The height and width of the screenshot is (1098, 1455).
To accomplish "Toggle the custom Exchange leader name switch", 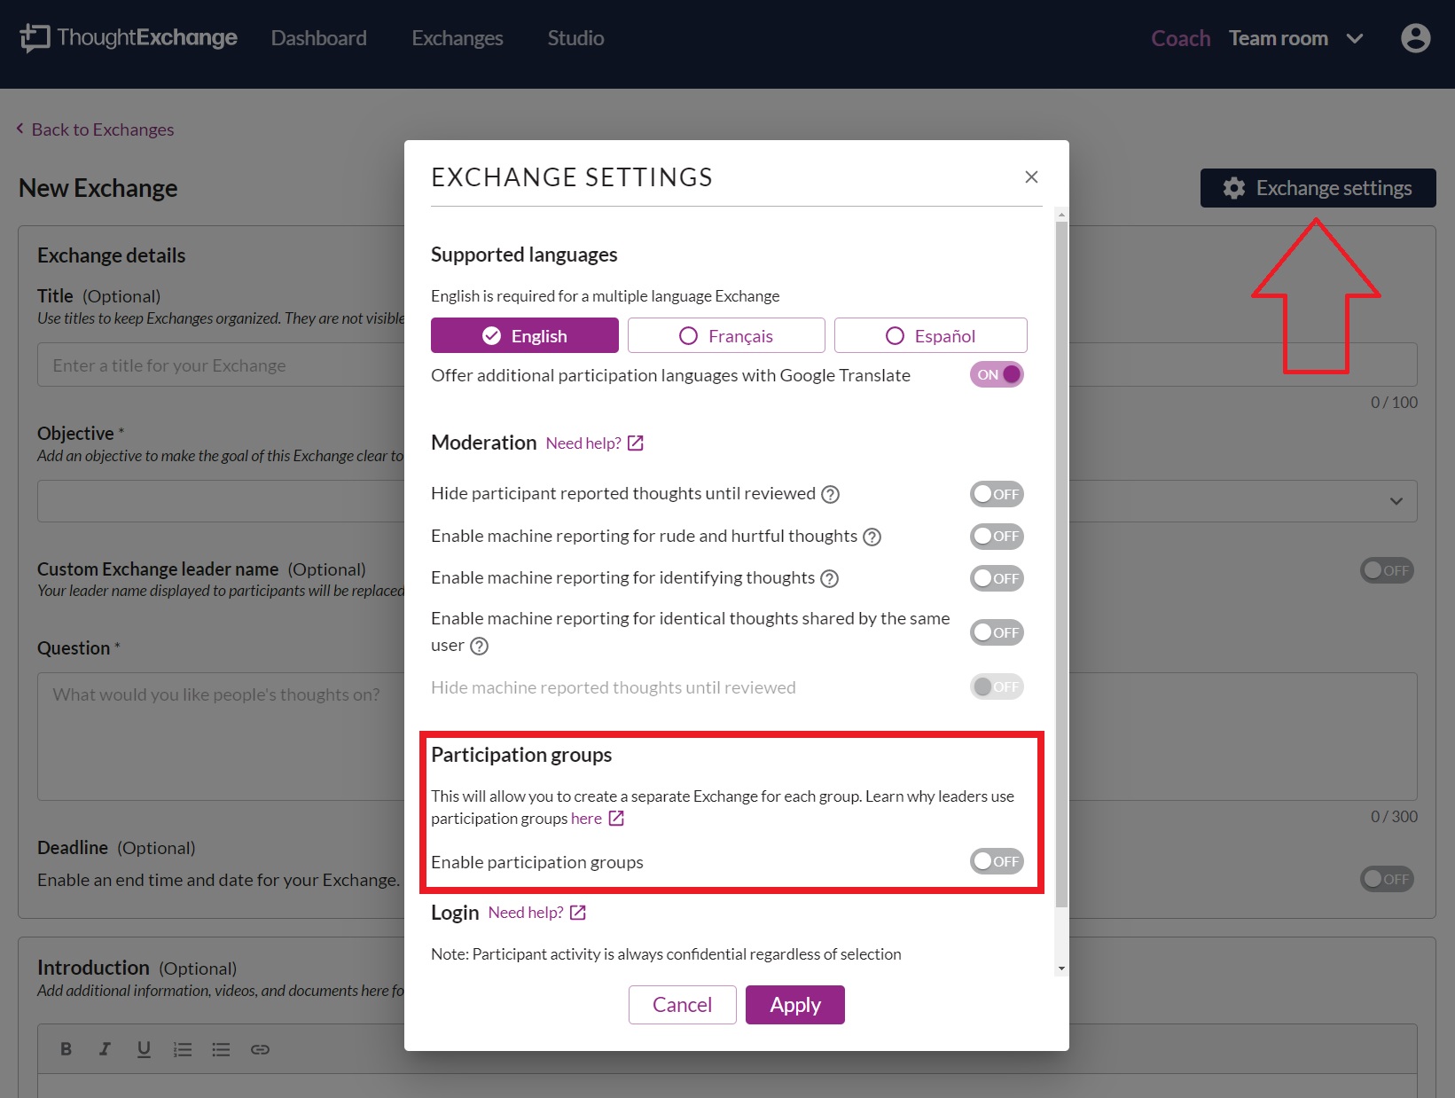I will click(x=1387, y=570).
